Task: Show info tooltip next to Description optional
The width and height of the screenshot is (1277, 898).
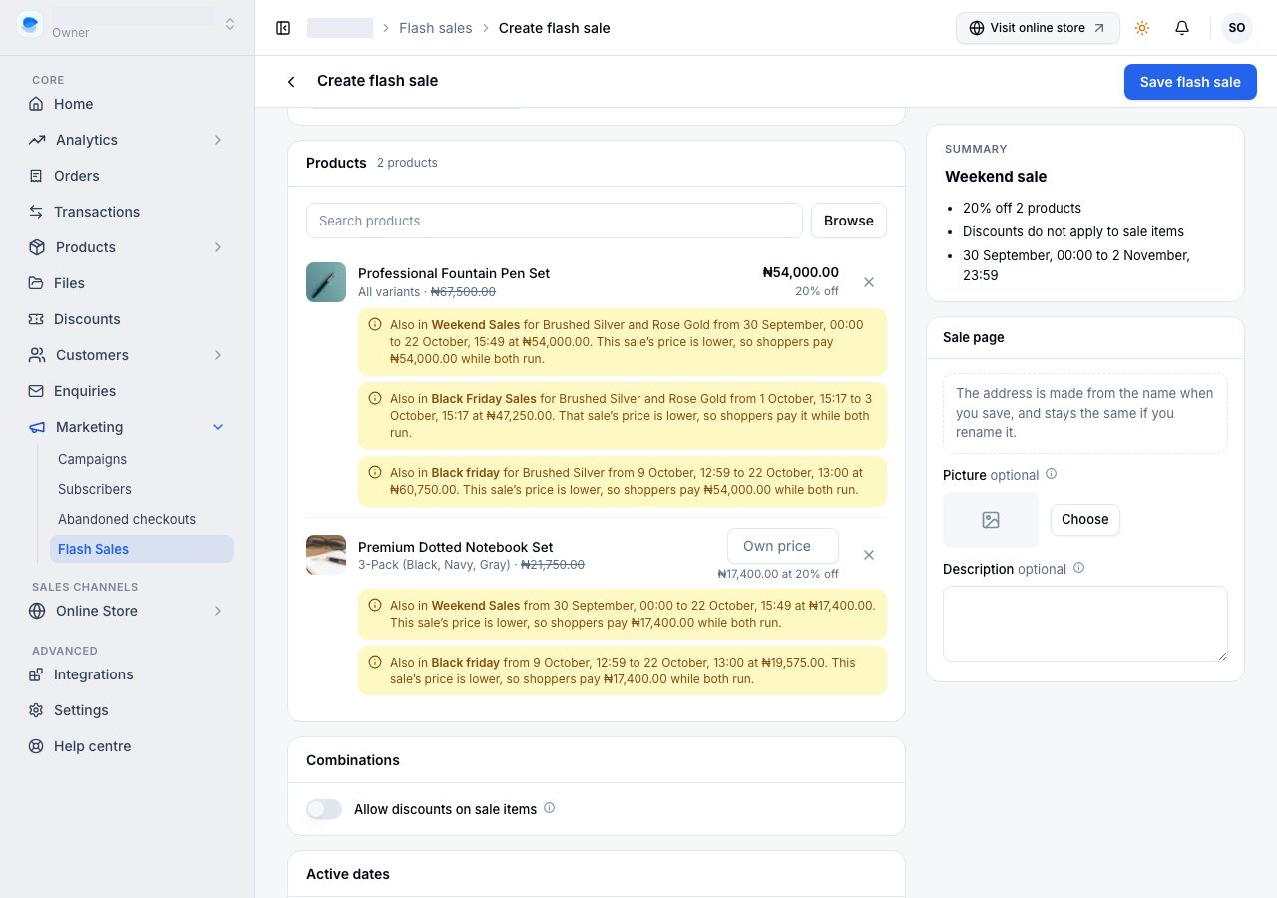Action: pos(1078,569)
